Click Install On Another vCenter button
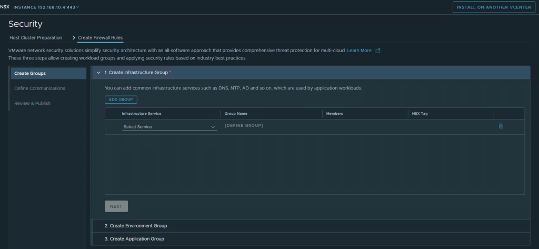539x249 pixels. tap(493, 7)
